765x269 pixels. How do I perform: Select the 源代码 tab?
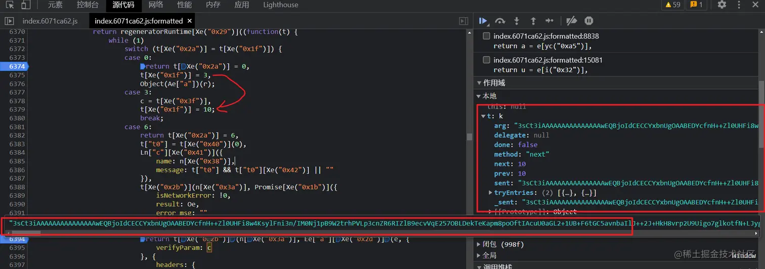coord(123,5)
